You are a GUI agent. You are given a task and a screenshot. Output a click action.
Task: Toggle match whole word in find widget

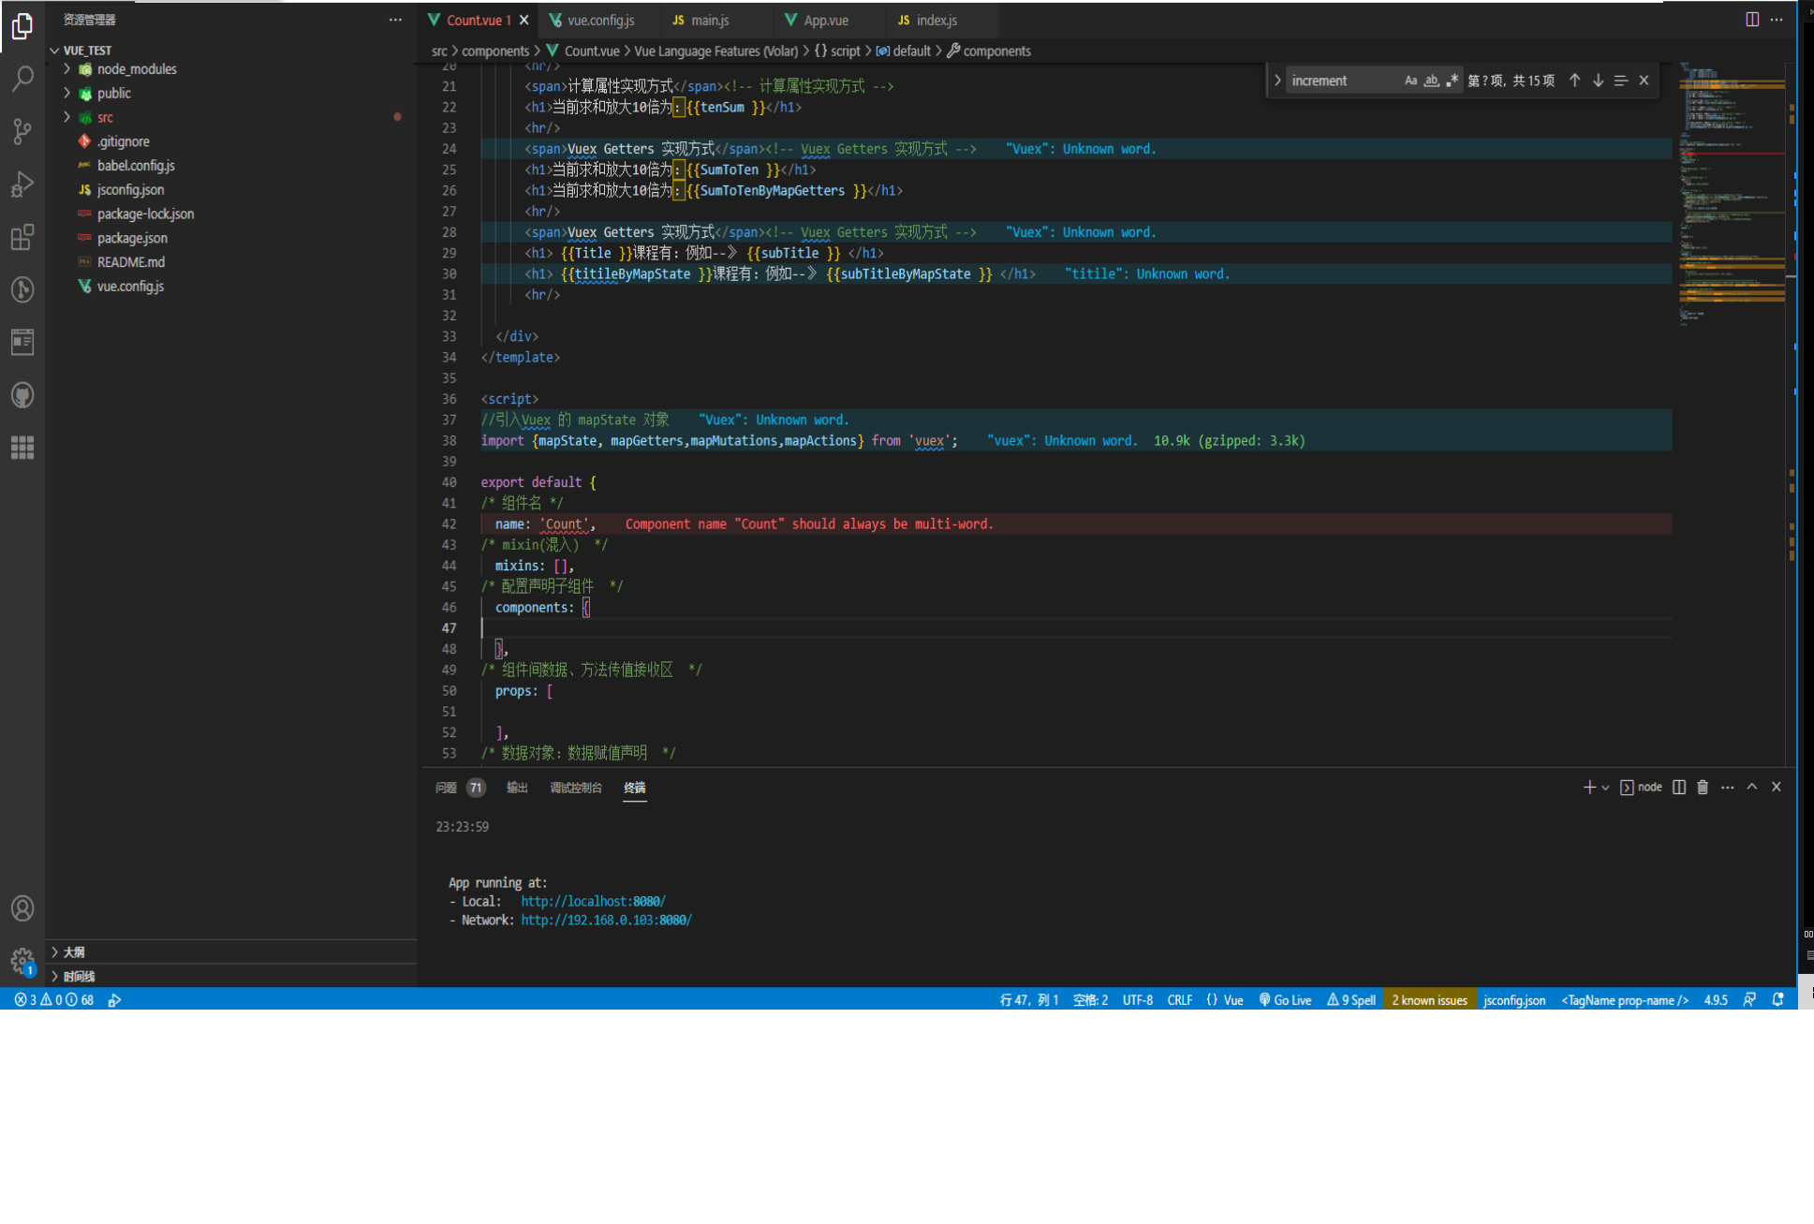[1431, 81]
